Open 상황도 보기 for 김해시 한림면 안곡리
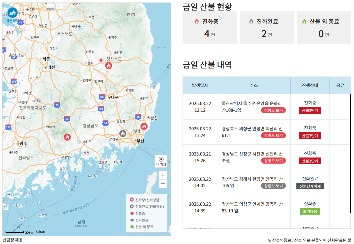This screenshot has height=244, width=354. point(273,186)
